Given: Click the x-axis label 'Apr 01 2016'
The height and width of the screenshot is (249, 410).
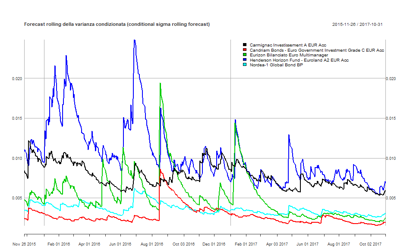Looking at the screenshot, I should 89,244.
